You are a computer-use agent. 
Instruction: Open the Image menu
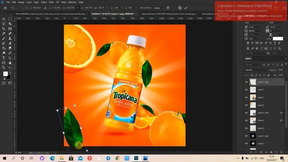click(x=21, y=2)
